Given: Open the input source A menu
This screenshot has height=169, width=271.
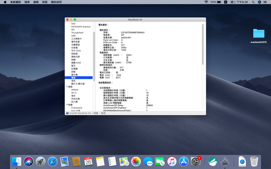Looking at the screenshot, I should 225,2.
